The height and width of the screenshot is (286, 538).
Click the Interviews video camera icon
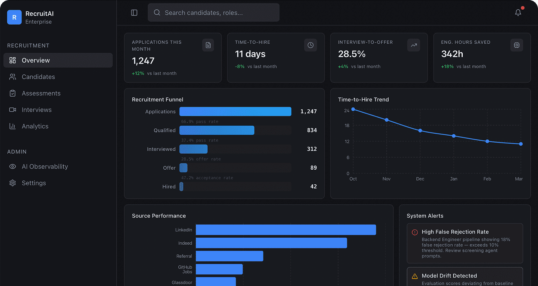pyautogui.click(x=13, y=110)
